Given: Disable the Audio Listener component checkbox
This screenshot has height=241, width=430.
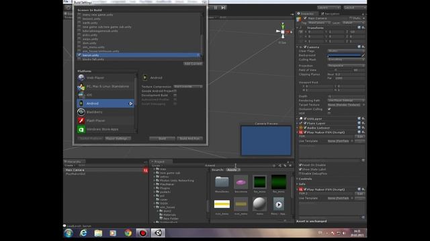Looking at the screenshot, I should click(x=305, y=128).
